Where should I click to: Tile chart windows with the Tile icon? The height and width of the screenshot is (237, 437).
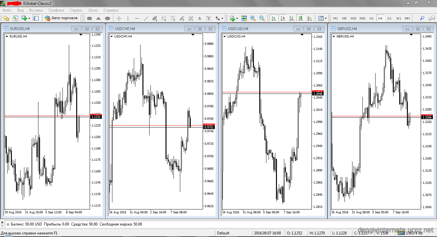click(244, 18)
